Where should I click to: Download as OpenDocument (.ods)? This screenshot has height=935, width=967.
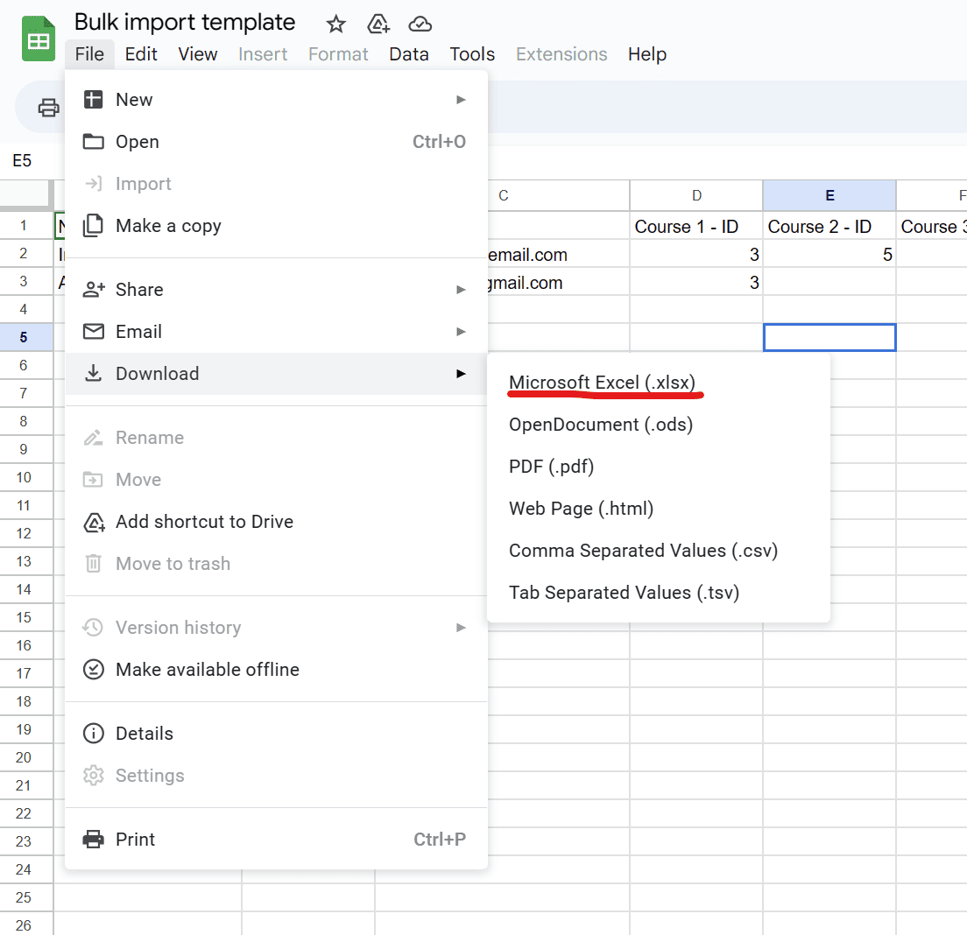click(658, 424)
